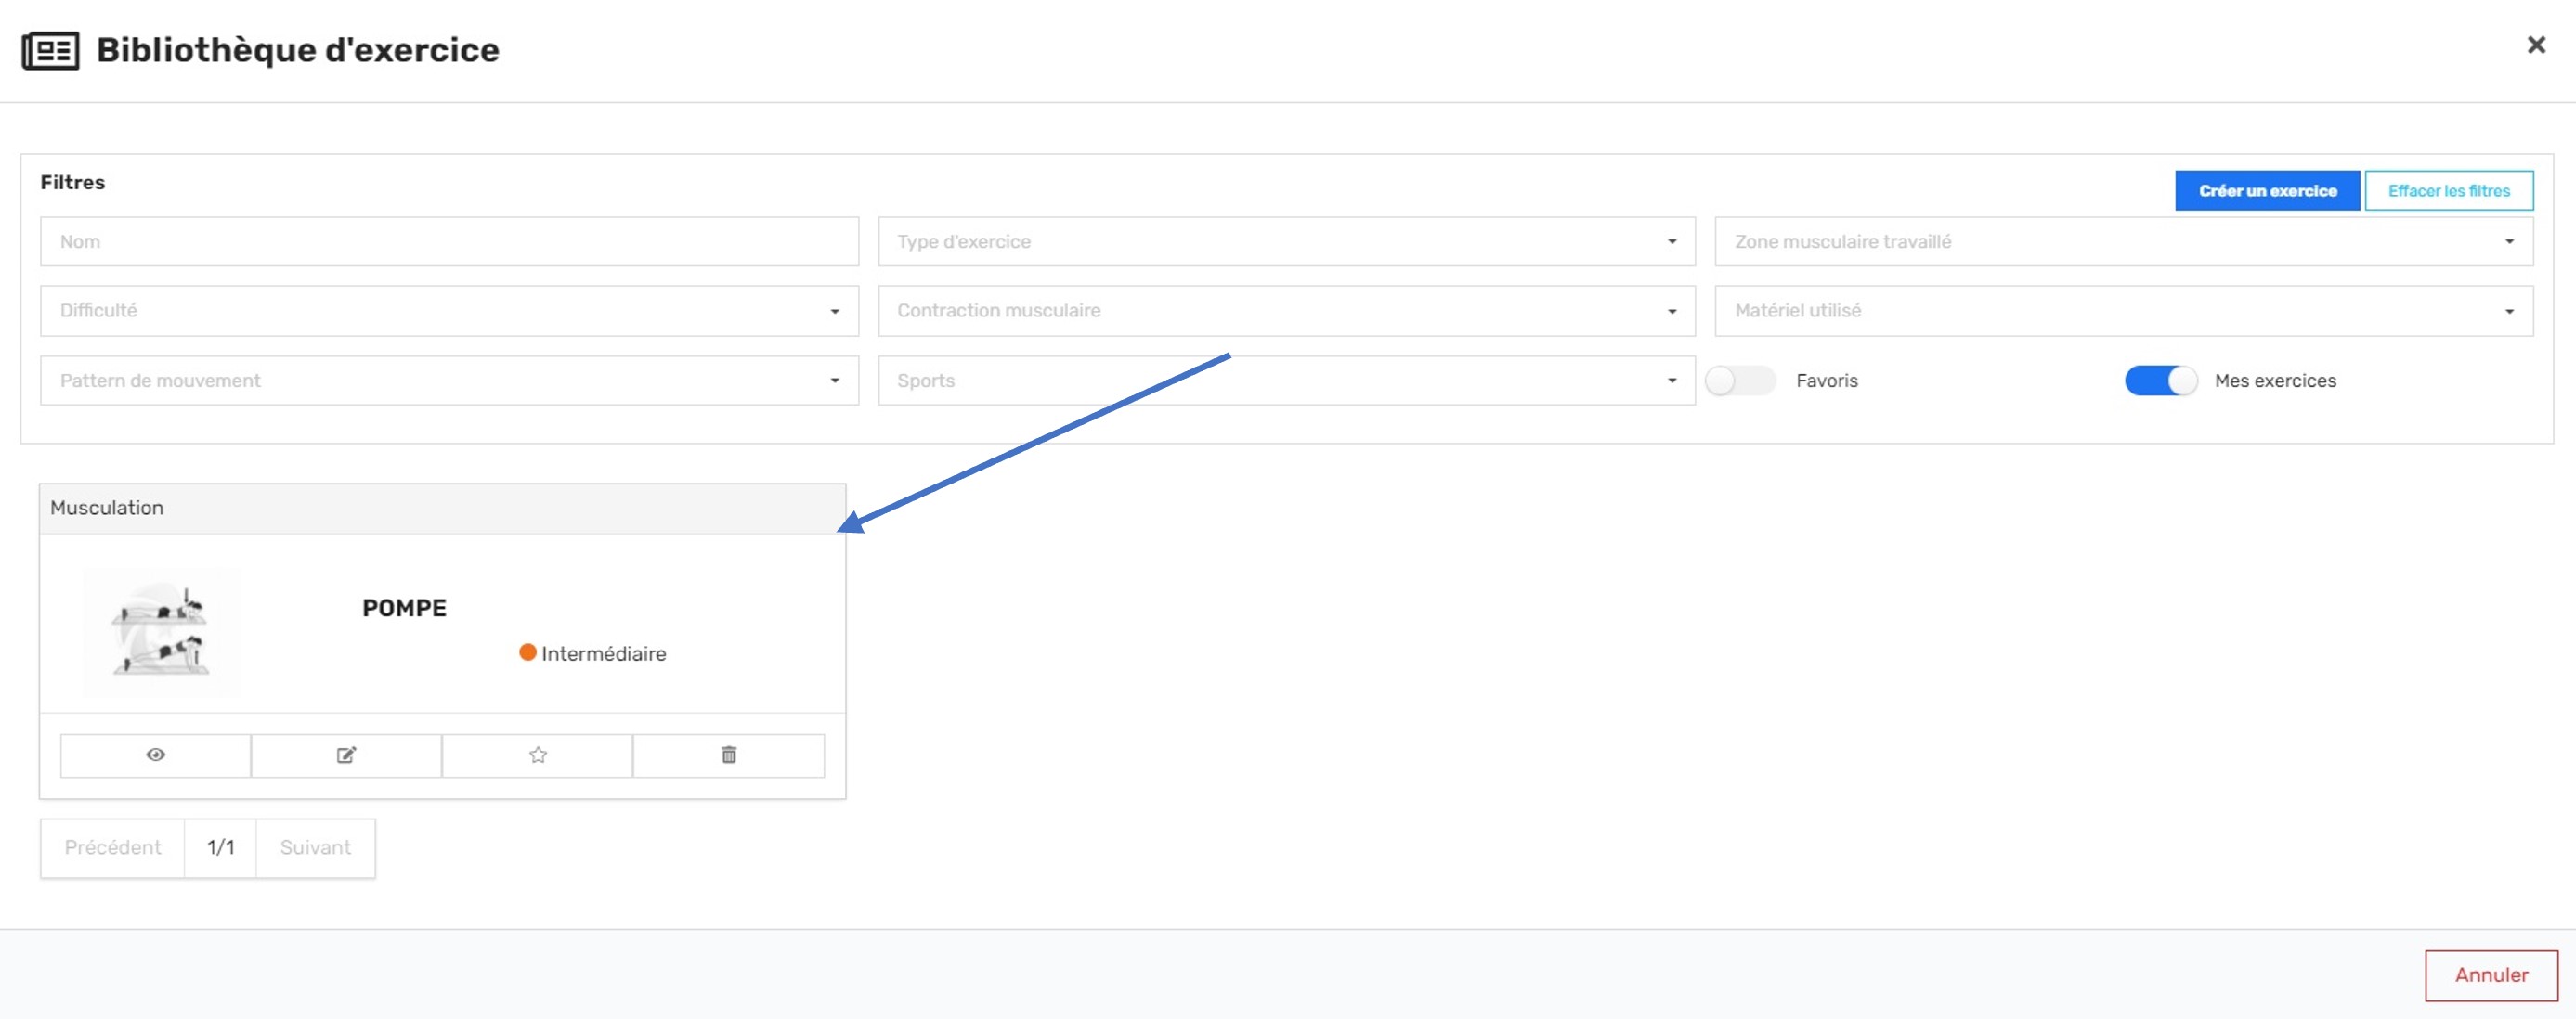Expand the Pattern de mouvement dropdown
The image size is (2576, 1019).
(x=449, y=381)
